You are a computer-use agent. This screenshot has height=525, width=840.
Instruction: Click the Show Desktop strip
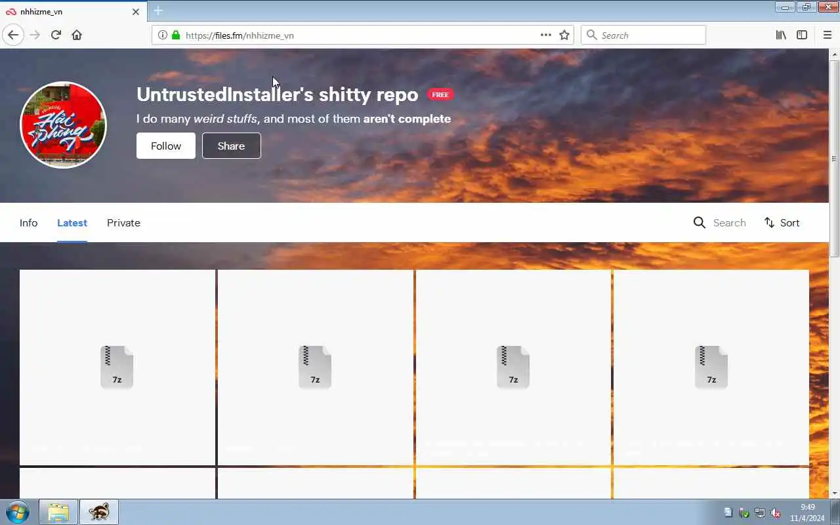click(x=835, y=512)
